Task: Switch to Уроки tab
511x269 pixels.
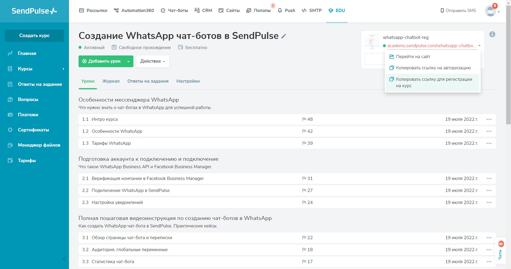Action: [88, 81]
